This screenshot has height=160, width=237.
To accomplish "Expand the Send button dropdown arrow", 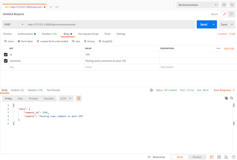I will tap(214, 24).
